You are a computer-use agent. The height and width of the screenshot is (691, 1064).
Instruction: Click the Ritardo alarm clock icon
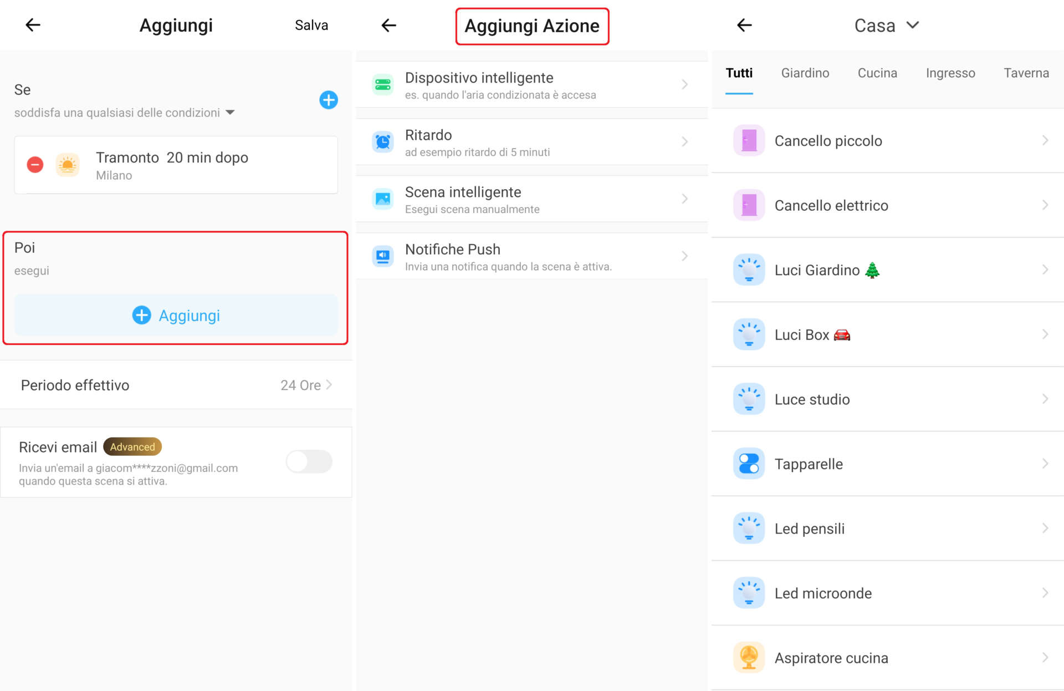coord(383,141)
